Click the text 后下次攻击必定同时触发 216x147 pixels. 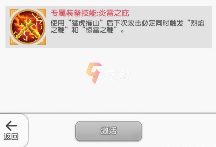pos(145,23)
